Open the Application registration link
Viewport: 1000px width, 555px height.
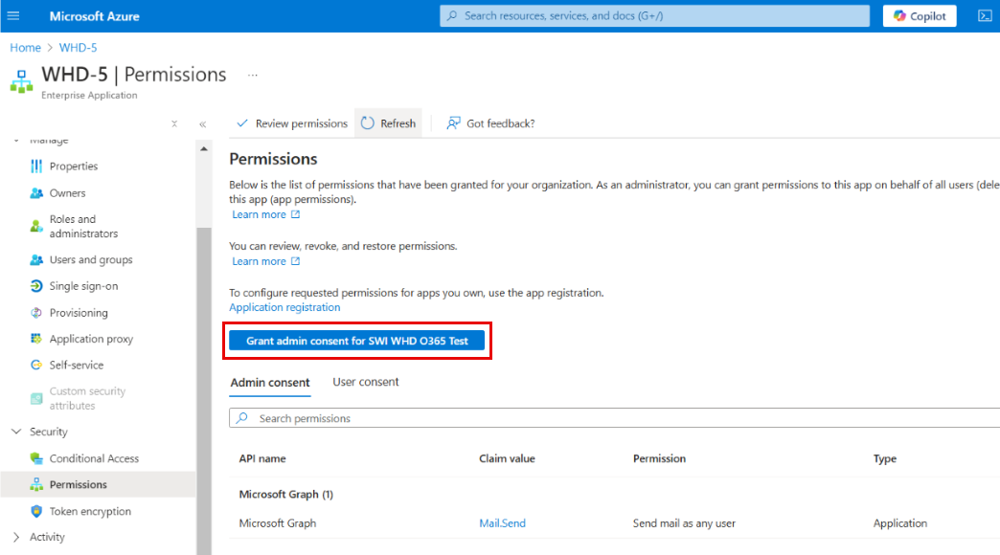click(x=284, y=307)
